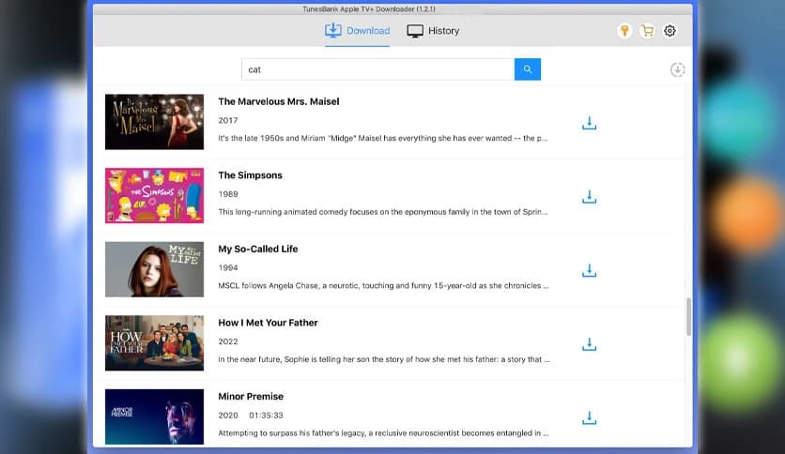This screenshot has width=785, height=454.
Task: Switch to the History tab
Action: 433,31
